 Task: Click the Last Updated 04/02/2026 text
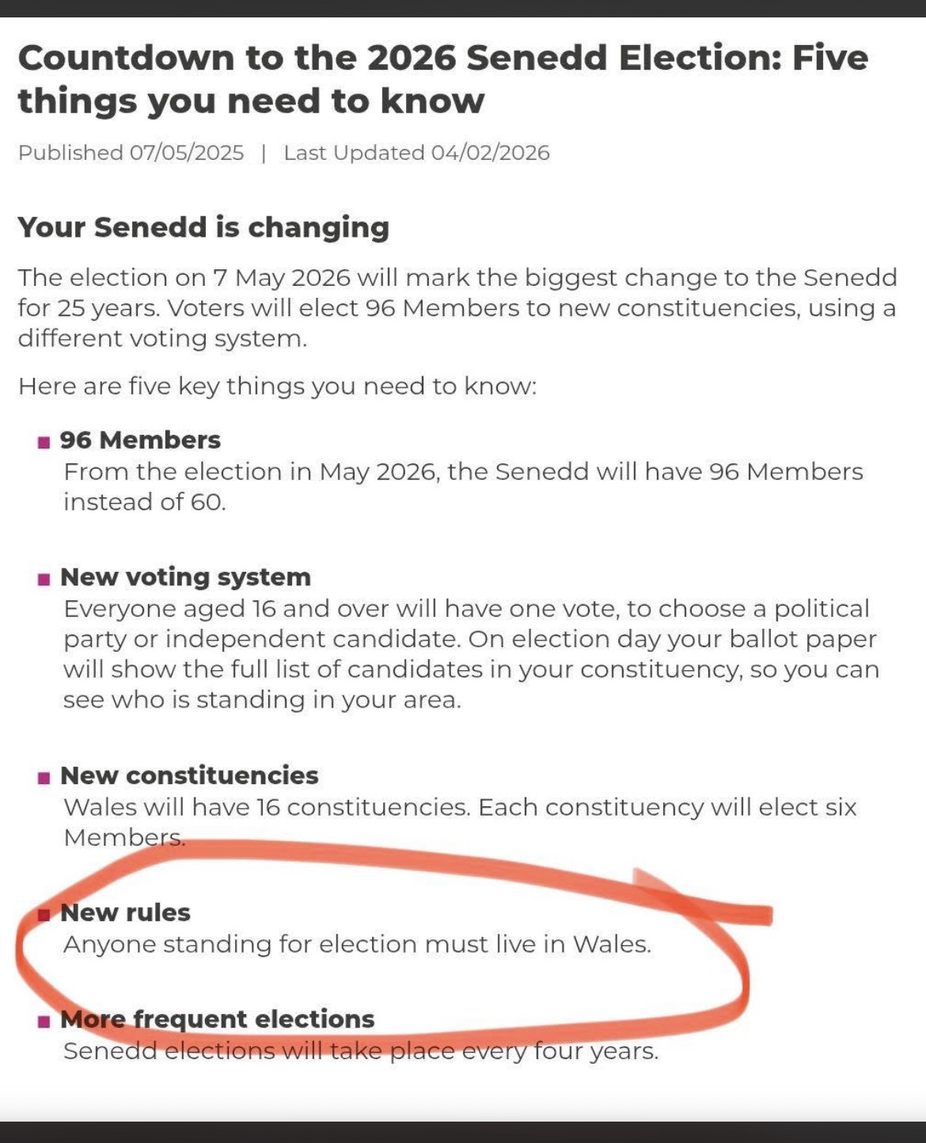click(416, 153)
